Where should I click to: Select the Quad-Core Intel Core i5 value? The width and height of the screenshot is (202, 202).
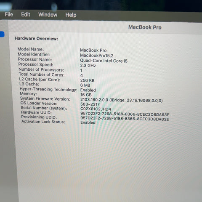click(104, 61)
